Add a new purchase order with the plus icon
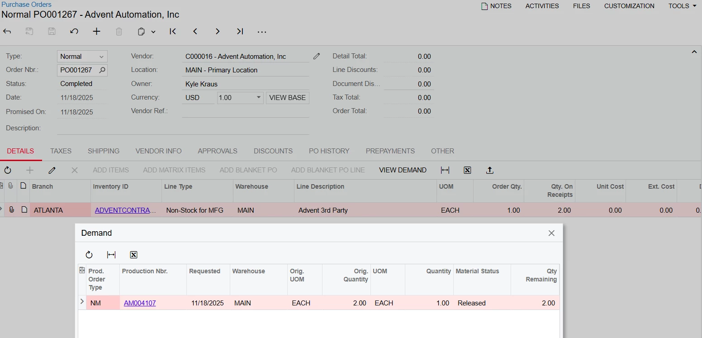The width and height of the screenshot is (702, 338). (x=96, y=32)
